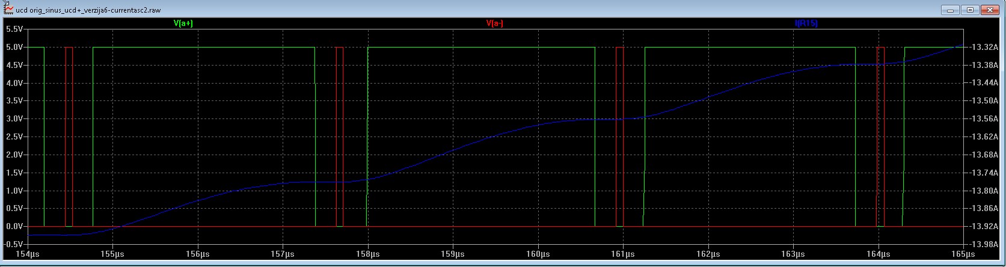Click the -13.92A right axis label
Image resolution: width=1006 pixels, height=267 pixels.
point(983,227)
